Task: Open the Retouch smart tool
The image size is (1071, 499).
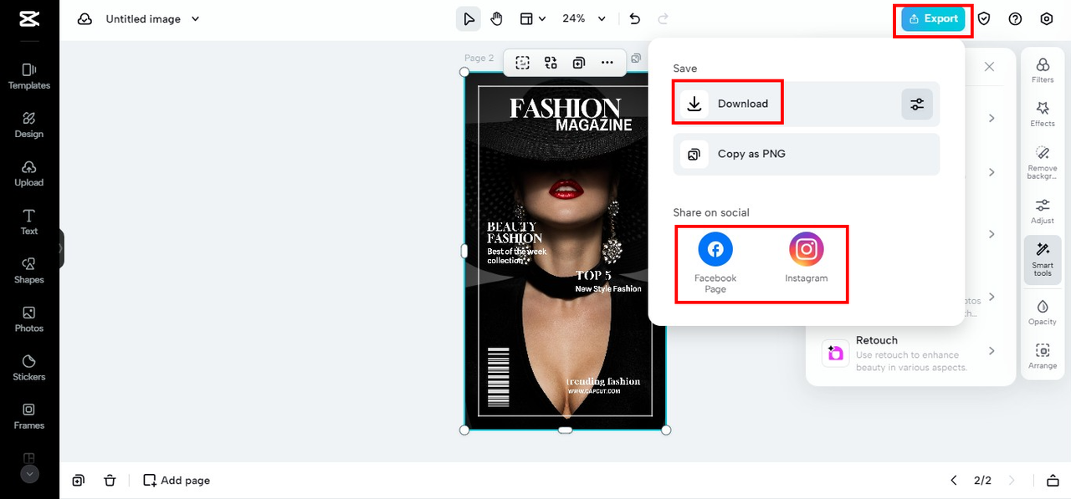Action: point(909,352)
